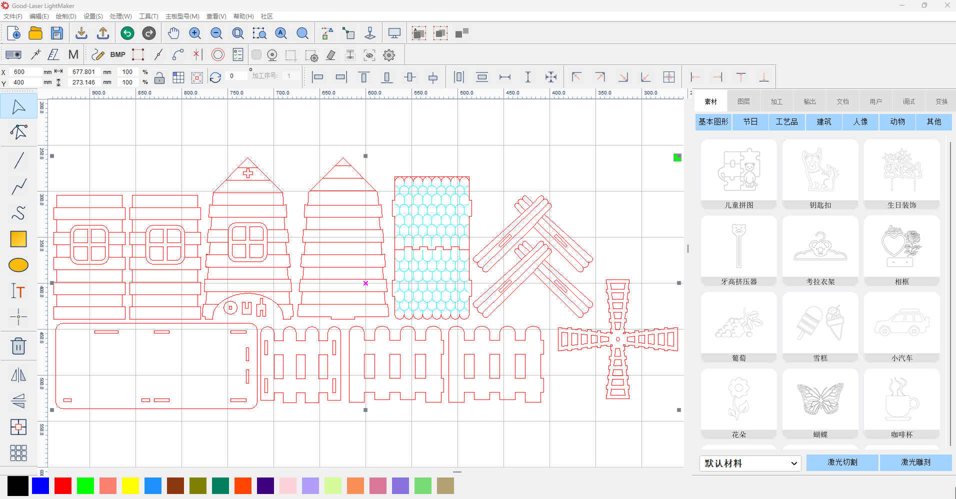
Task: Open the 编辑(E) menu
Action: point(39,16)
